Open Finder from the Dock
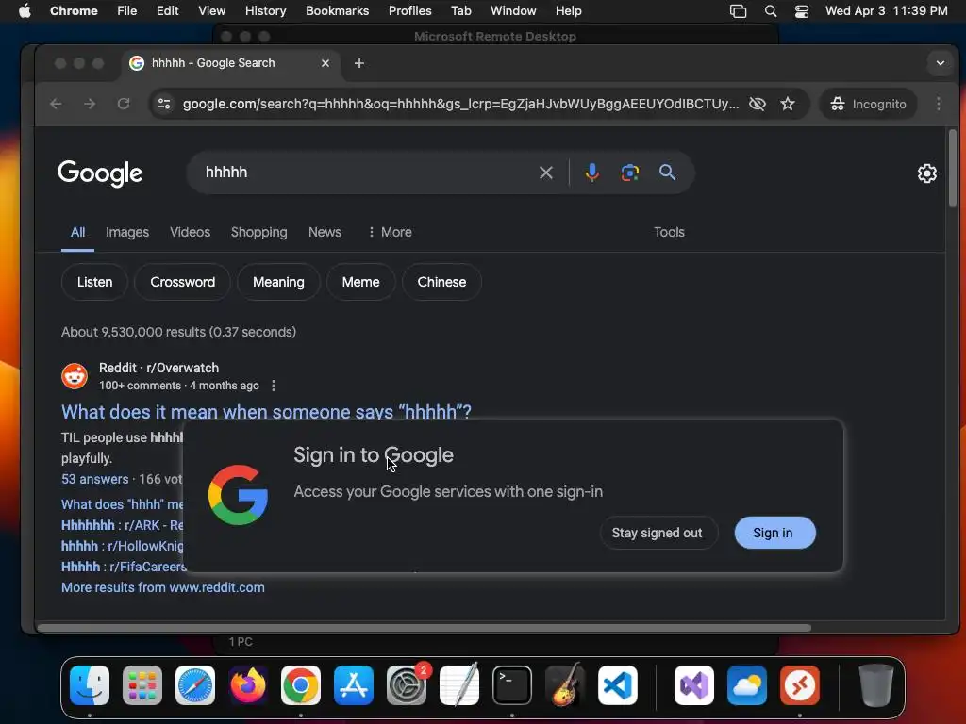The height and width of the screenshot is (724, 966). 90,685
